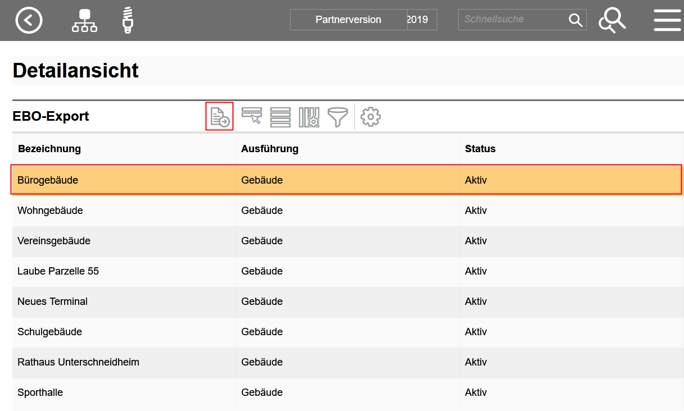Open the funnel filter icon
This screenshot has height=411, width=684.
[338, 117]
